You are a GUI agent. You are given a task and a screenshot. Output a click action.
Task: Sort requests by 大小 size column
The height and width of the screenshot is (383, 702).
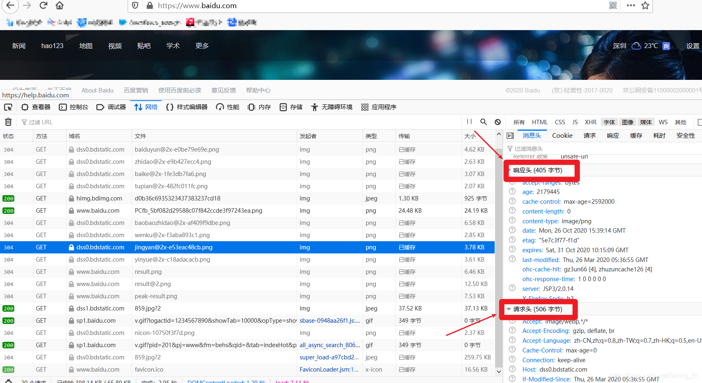click(478, 136)
